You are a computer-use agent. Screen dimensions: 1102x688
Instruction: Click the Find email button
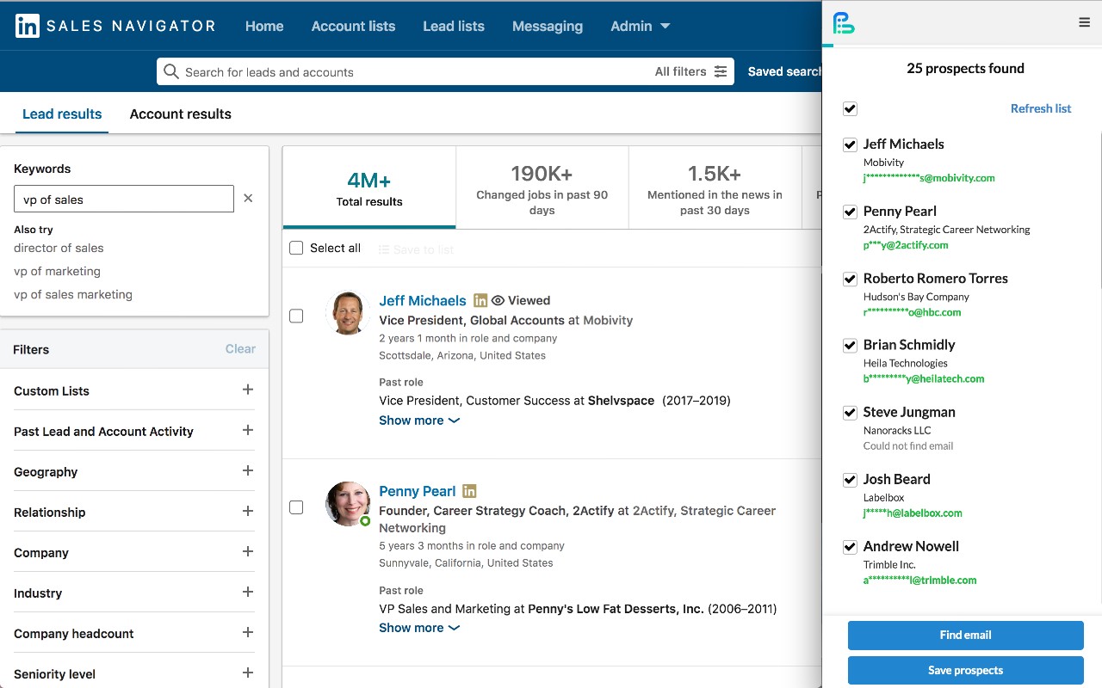coord(965,635)
